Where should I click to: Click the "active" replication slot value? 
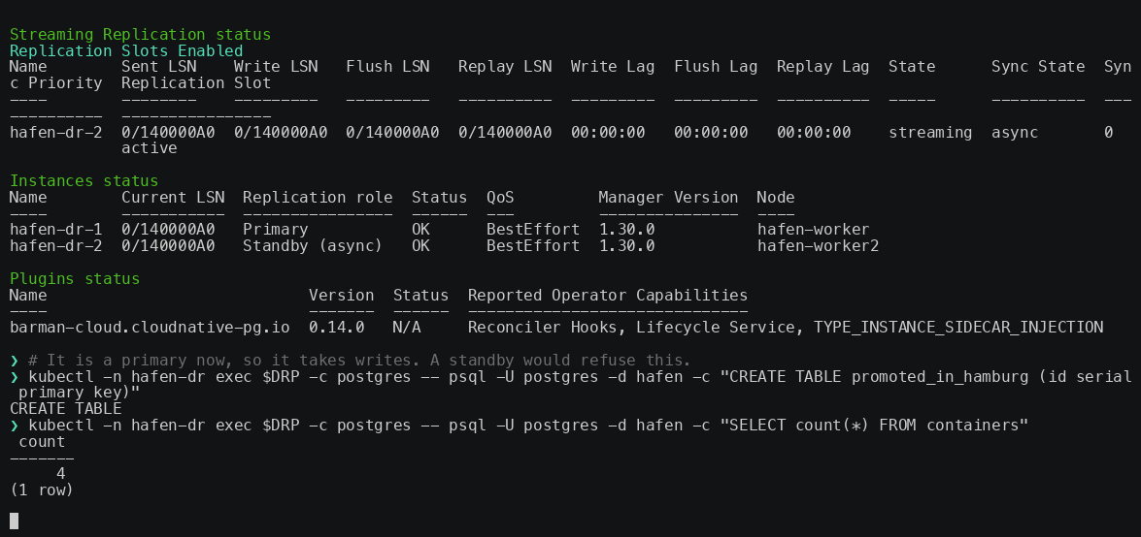click(x=150, y=148)
